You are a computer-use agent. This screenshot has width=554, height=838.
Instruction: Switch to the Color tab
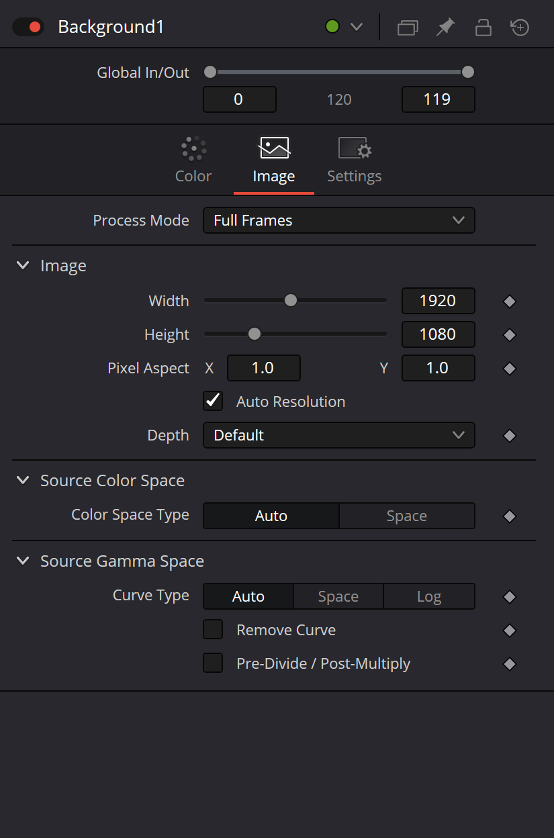coord(193,160)
